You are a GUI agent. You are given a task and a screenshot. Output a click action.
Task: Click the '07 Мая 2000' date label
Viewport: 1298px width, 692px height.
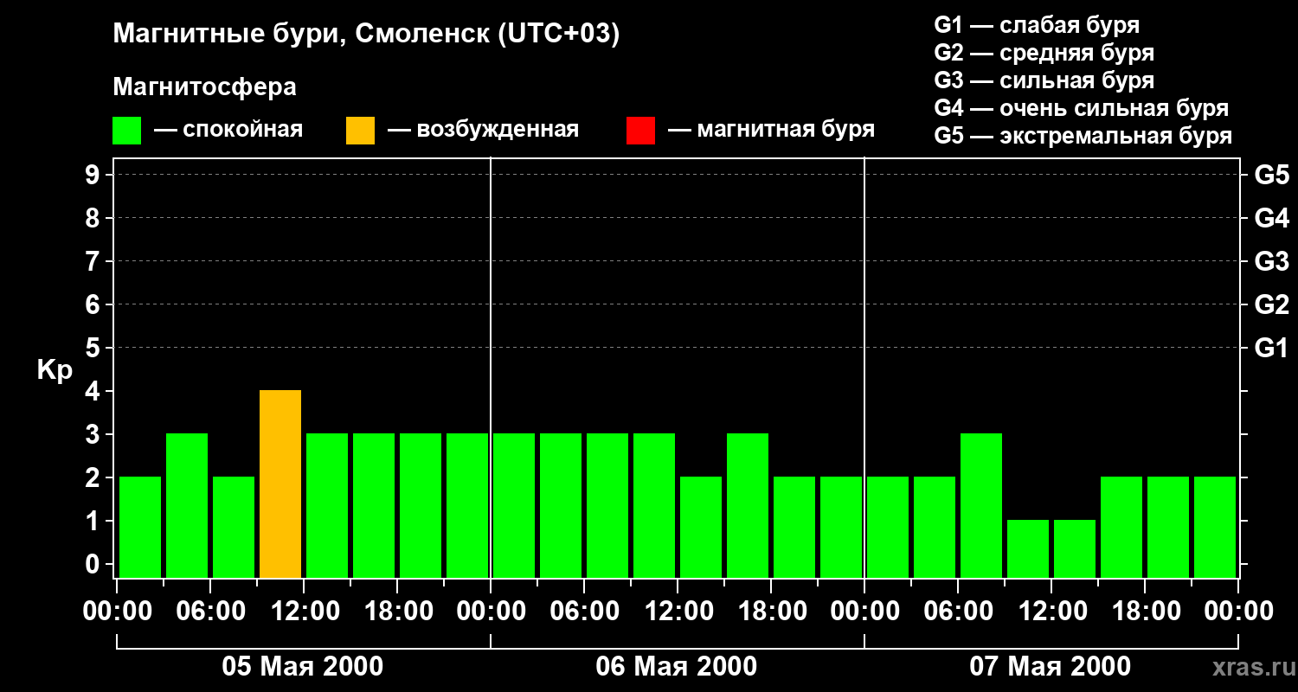click(x=1051, y=666)
